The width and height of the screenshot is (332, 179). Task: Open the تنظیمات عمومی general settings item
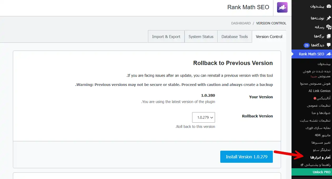pos(319,106)
